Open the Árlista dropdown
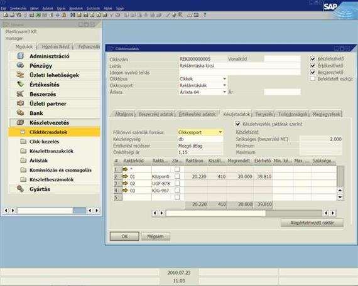The height and width of the screenshot is (286, 358). (x=225, y=92)
